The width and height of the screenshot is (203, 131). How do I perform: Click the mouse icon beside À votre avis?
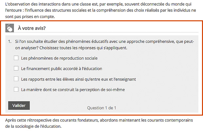coord(10,28)
